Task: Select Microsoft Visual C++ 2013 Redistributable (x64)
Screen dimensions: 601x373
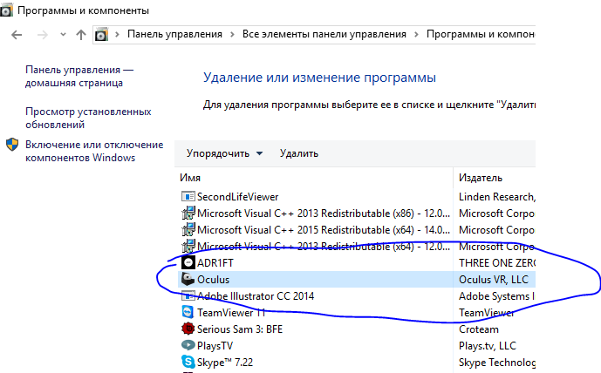Action: (324, 247)
